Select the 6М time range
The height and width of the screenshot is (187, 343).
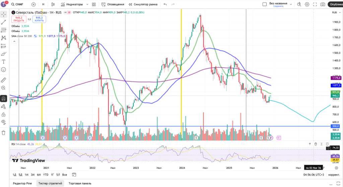coord(39,175)
